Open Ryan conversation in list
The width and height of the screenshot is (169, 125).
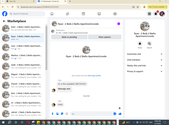pyautogui.click(x=23, y=38)
